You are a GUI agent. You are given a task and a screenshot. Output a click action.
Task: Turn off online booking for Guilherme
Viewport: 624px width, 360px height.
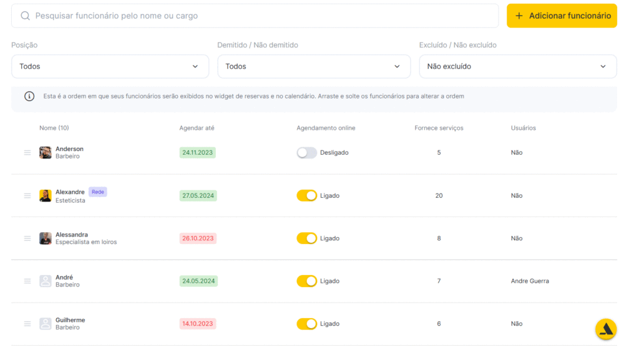pos(306,324)
